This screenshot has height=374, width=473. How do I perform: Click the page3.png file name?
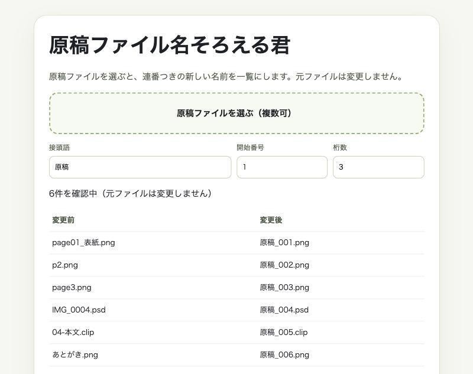pyautogui.click(x=72, y=288)
